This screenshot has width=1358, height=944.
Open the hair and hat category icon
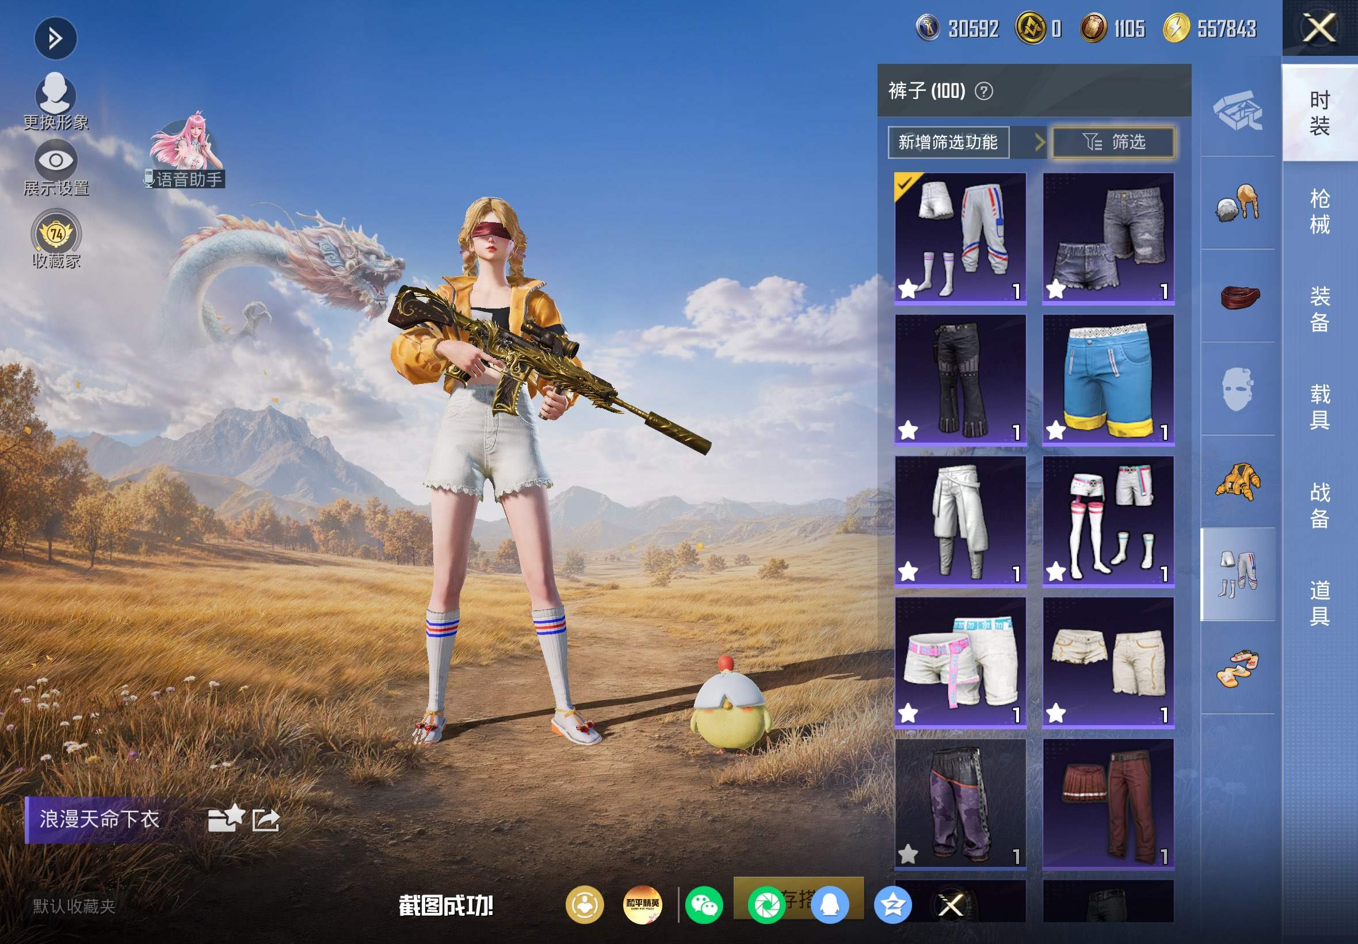[1237, 203]
